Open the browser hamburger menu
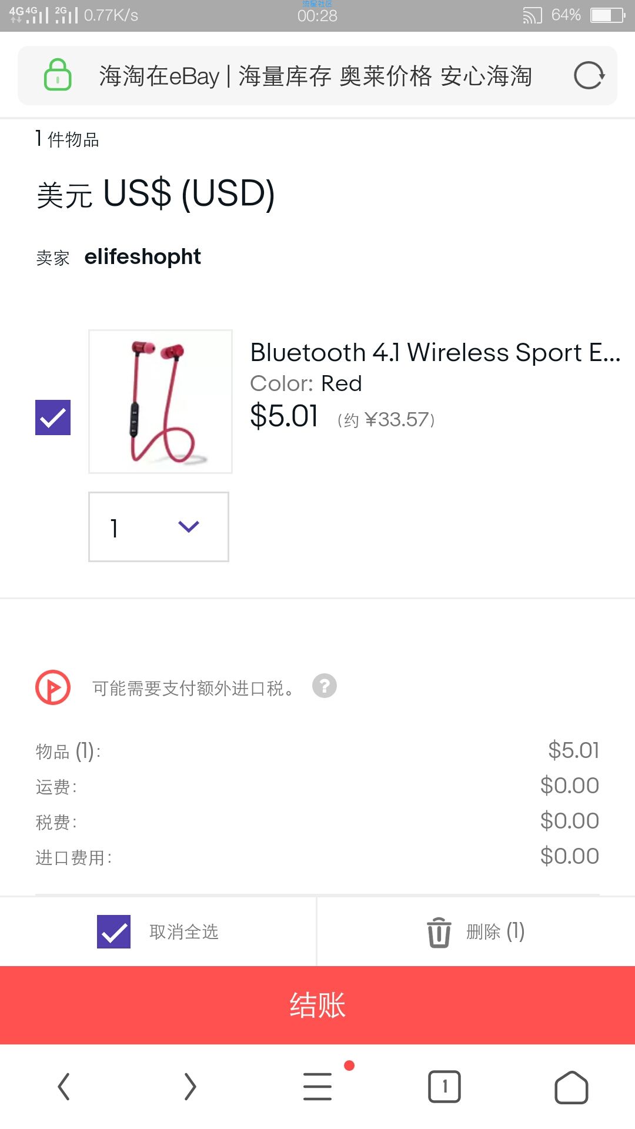The height and width of the screenshot is (1129, 635). click(x=317, y=1086)
